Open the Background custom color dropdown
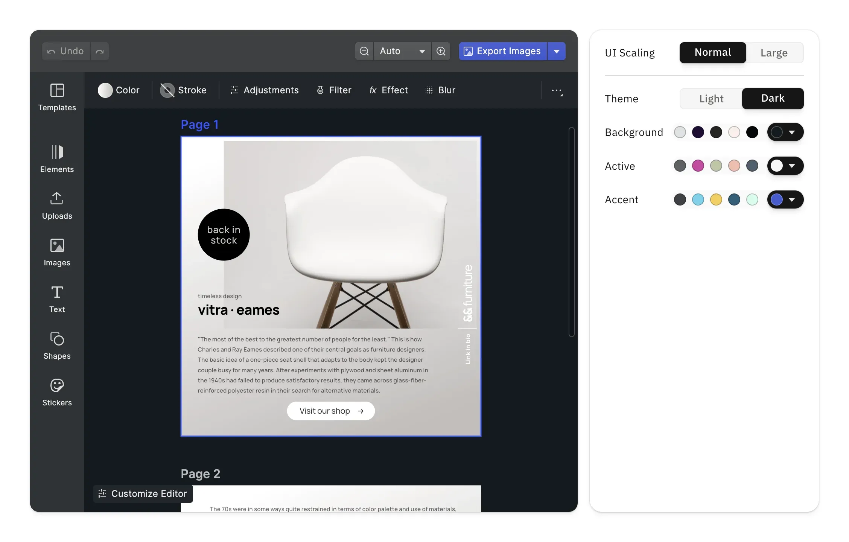This screenshot has width=849, height=542. coord(785,132)
